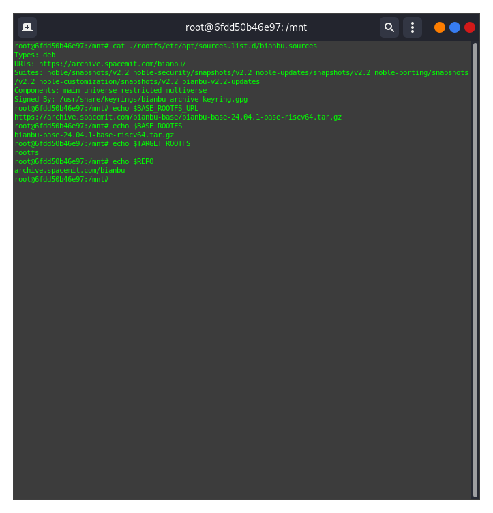Click the rootfs output line

click(x=27, y=152)
